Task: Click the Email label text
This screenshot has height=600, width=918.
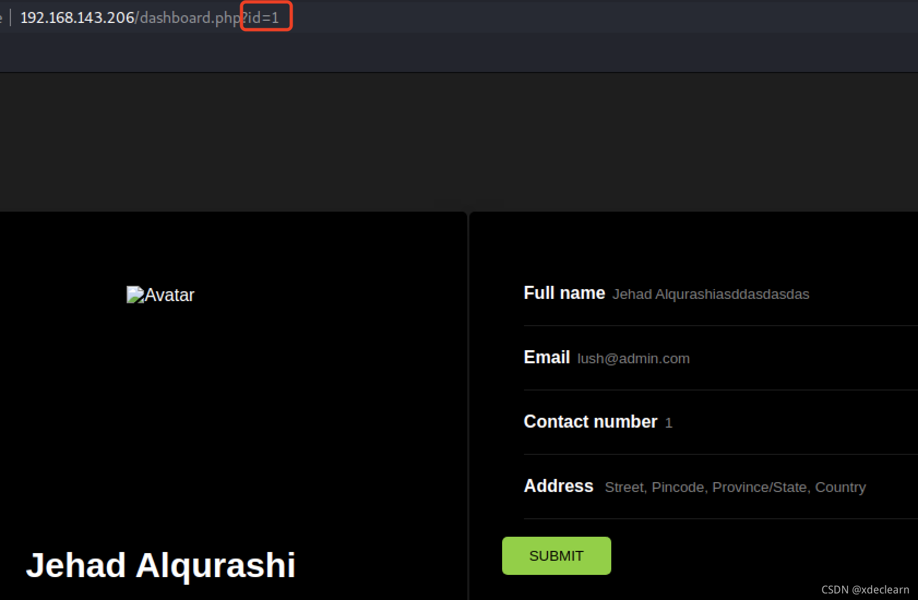Action: click(547, 357)
